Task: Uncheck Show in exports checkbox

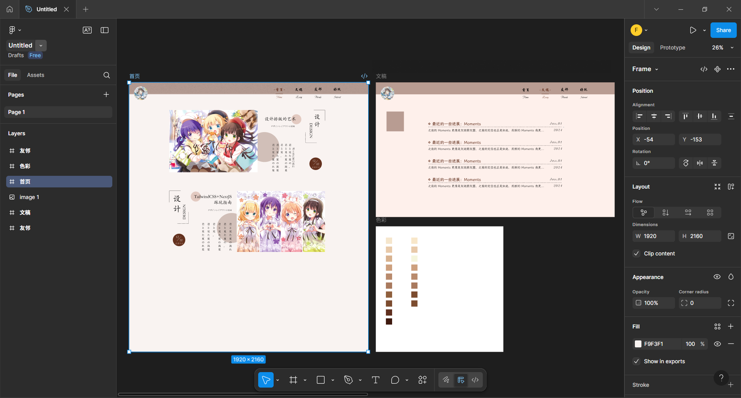Action: 637,361
